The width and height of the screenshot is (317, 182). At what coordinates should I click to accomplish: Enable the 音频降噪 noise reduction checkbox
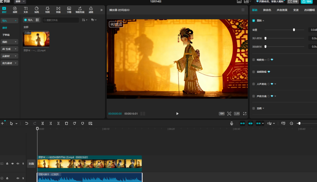click(254, 72)
